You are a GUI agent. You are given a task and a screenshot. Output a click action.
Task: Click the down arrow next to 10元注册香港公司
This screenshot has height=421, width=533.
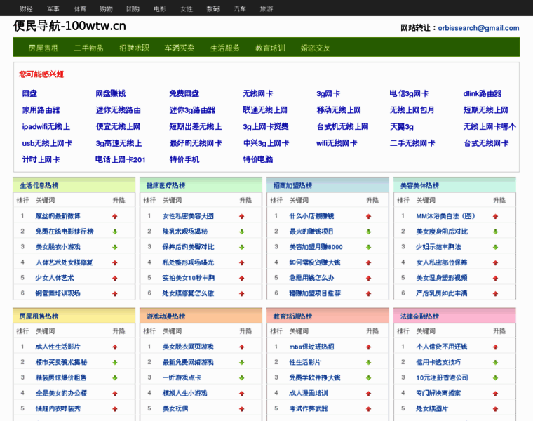pyautogui.click(x=495, y=378)
